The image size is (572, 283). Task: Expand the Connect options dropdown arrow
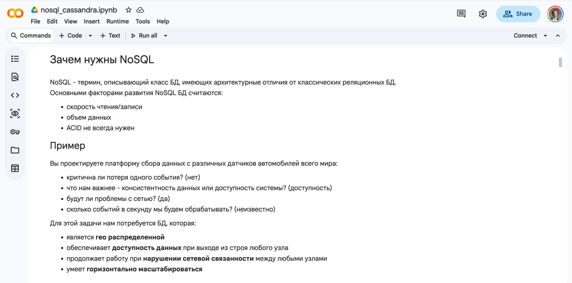coord(545,36)
